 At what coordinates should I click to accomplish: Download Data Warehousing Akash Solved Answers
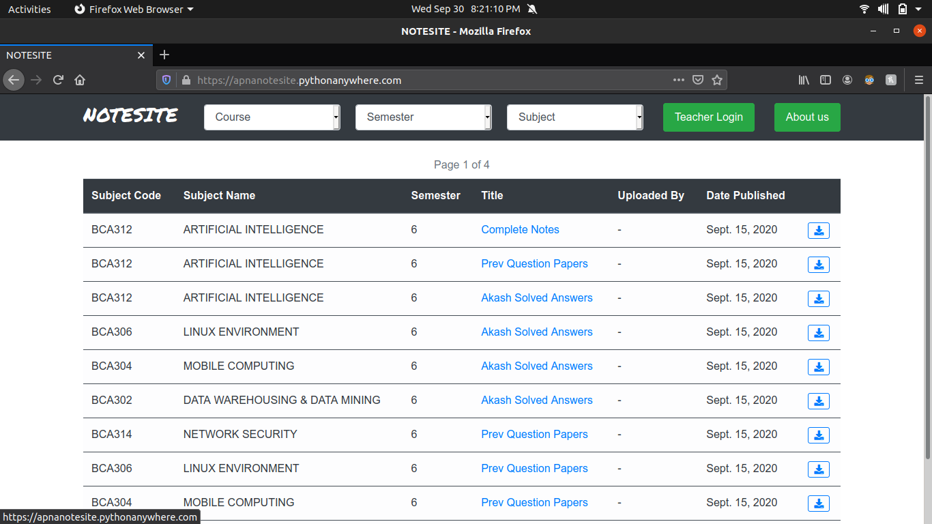pos(819,401)
